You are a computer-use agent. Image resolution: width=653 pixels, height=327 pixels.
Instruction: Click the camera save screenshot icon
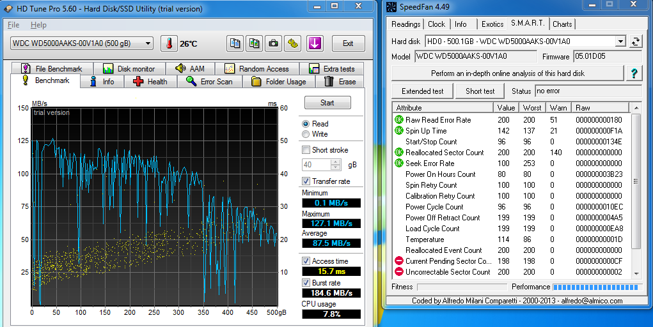point(274,43)
